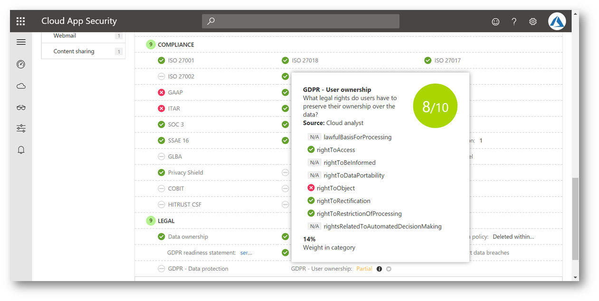The width and height of the screenshot is (599, 301).
Task: Click the check beside rightToRestrictionOfProcessing
Action: pyautogui.click(x=311, y=214)
